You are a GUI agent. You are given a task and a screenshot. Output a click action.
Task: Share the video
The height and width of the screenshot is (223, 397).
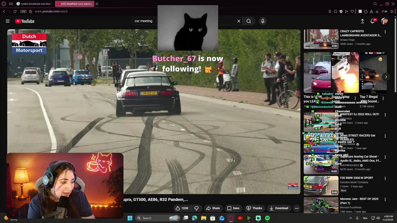[x=213, y=208]
